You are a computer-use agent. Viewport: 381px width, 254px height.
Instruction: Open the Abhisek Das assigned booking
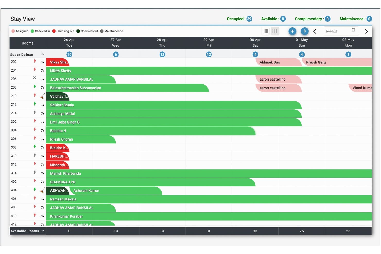[279, 62]
